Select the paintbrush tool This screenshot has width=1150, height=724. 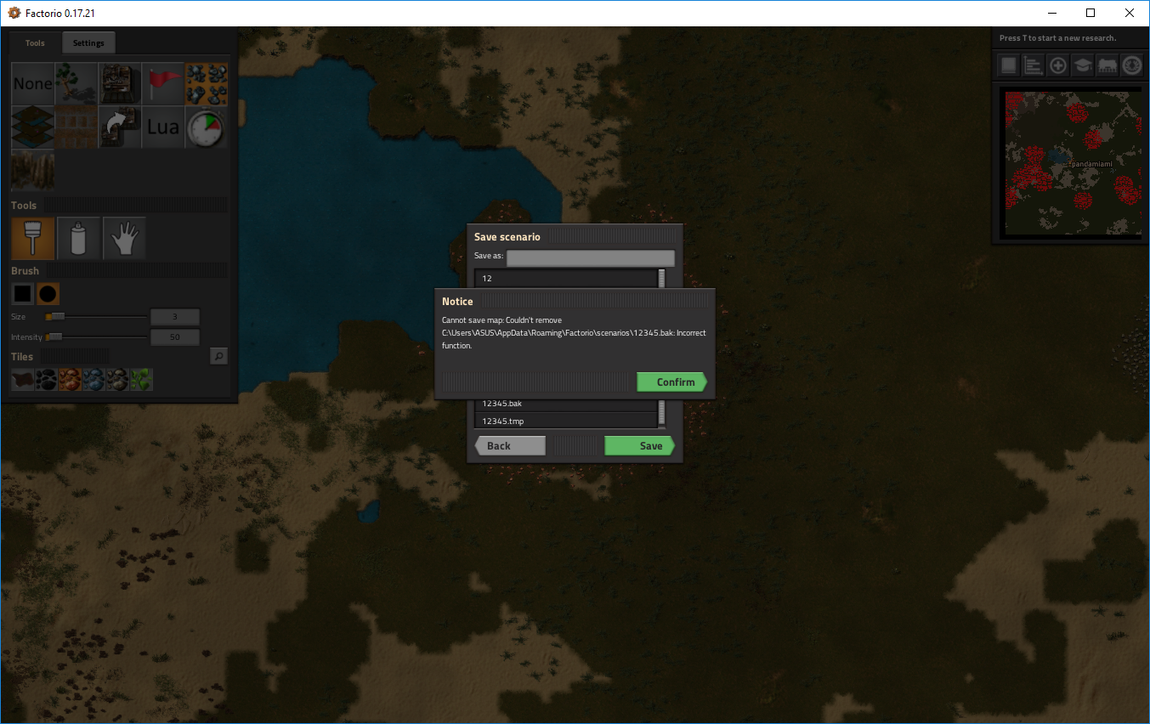pos(33,238)
